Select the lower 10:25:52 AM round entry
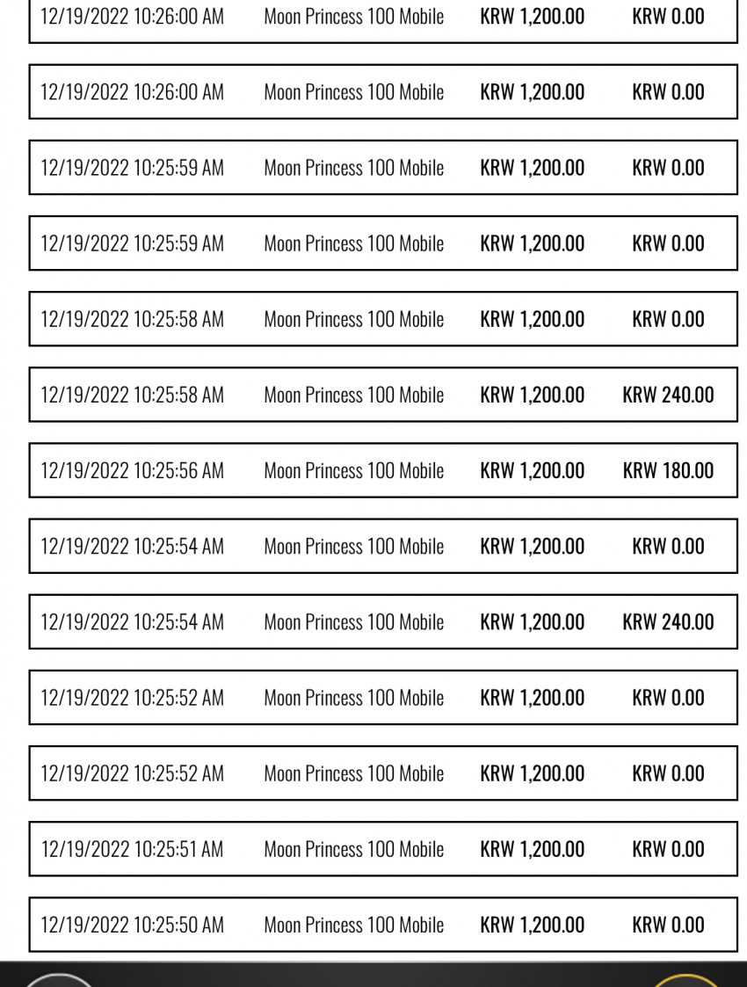Viewport: 747px width, 987px height. [x=383, y=773]
